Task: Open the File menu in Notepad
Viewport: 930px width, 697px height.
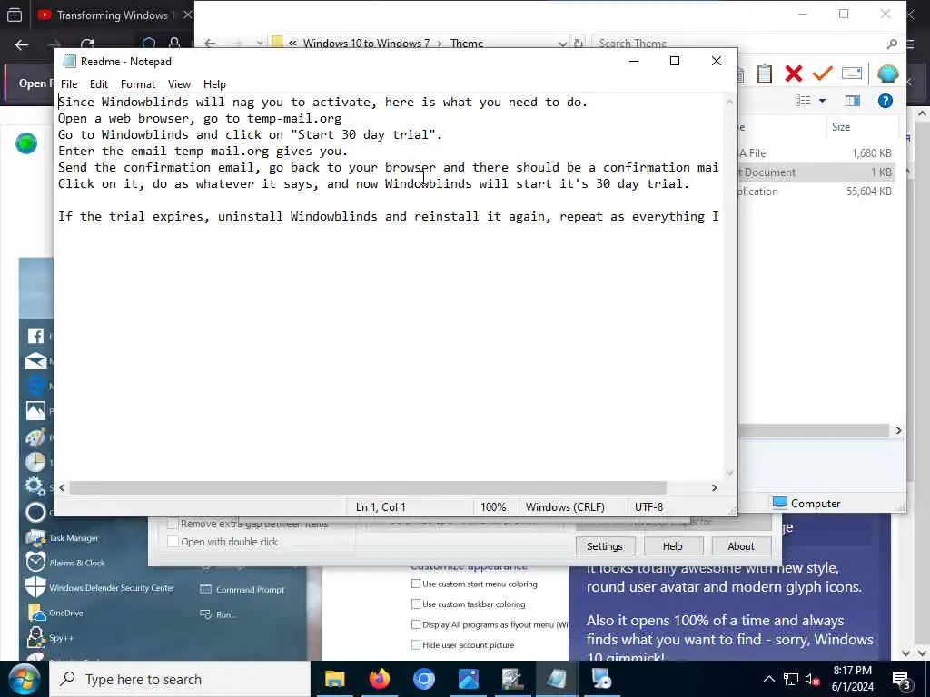Action: tap(69, 84)
